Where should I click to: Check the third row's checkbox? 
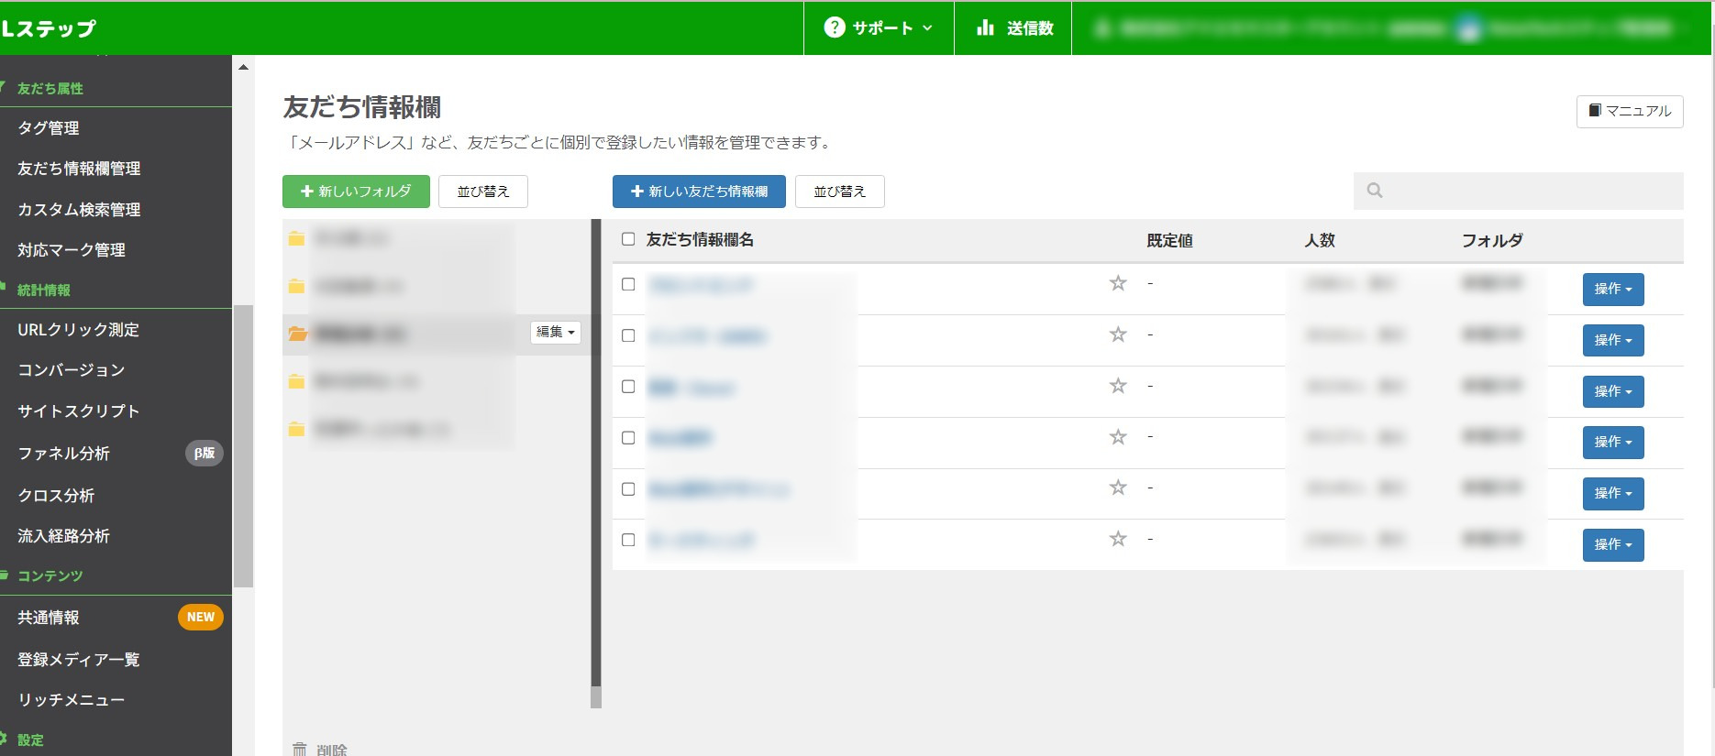coord(628,387)
